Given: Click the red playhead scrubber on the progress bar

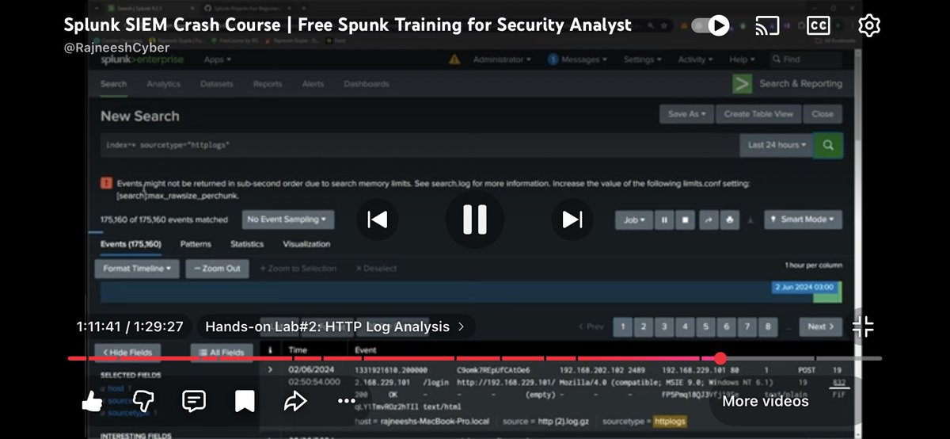Looking at the screenshot, I should (720, 358).
